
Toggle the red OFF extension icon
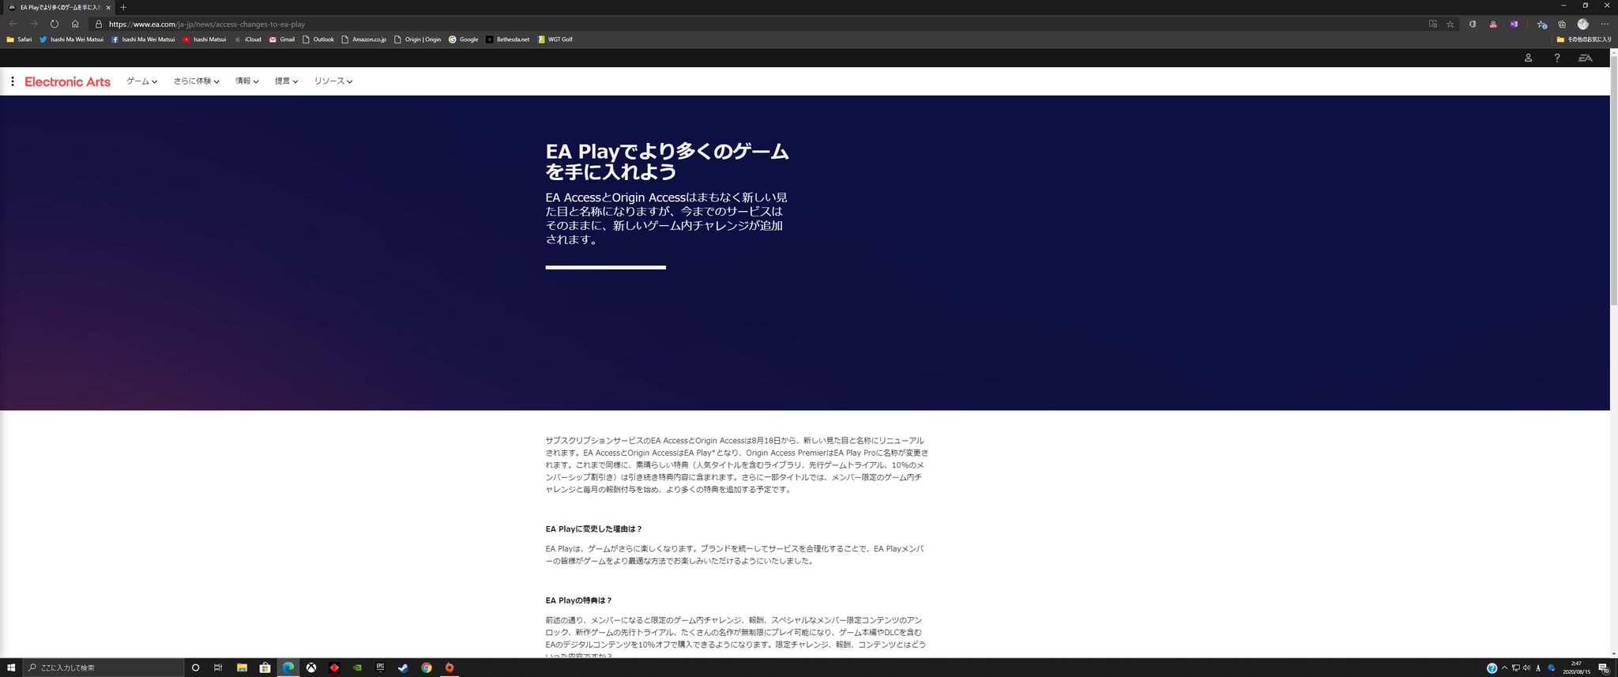tap(1493, 24)
